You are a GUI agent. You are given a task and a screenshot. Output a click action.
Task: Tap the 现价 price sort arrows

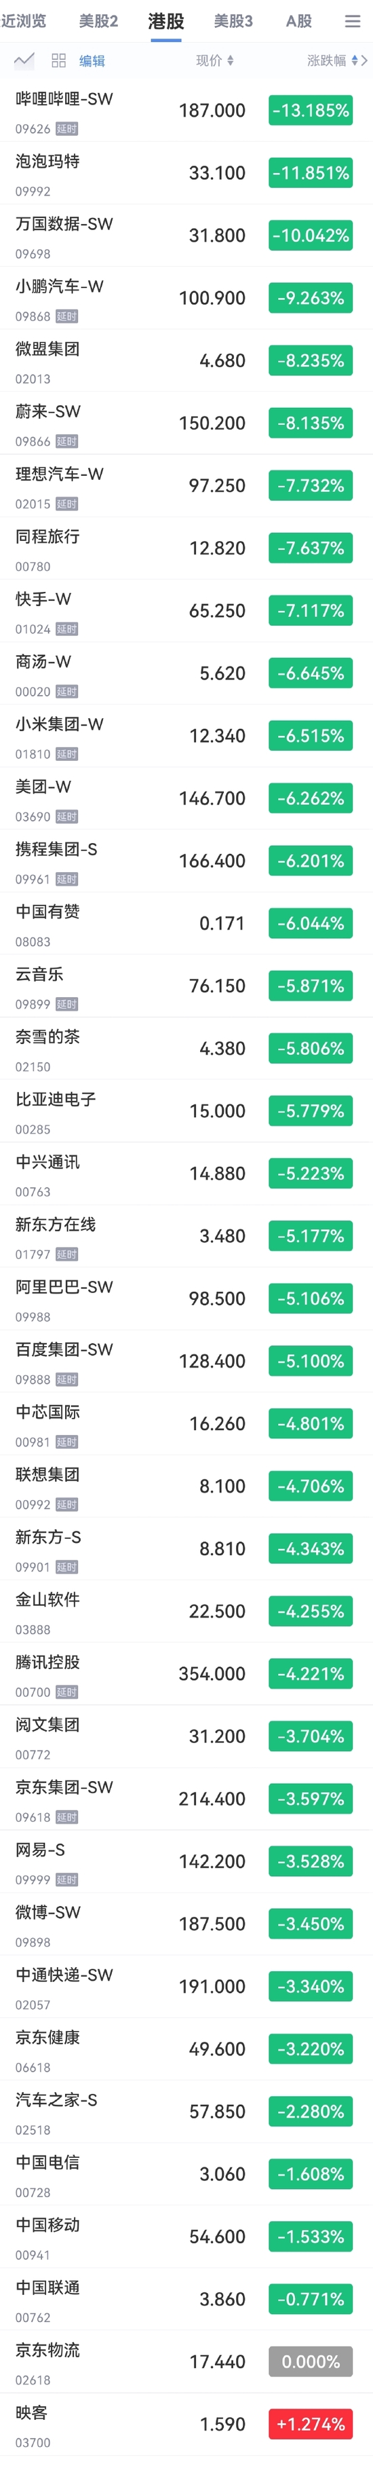pos(229,60)
